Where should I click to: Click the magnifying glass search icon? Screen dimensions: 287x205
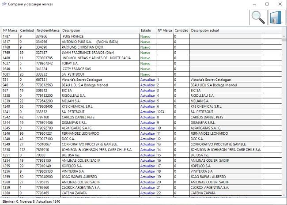point(258,17)
